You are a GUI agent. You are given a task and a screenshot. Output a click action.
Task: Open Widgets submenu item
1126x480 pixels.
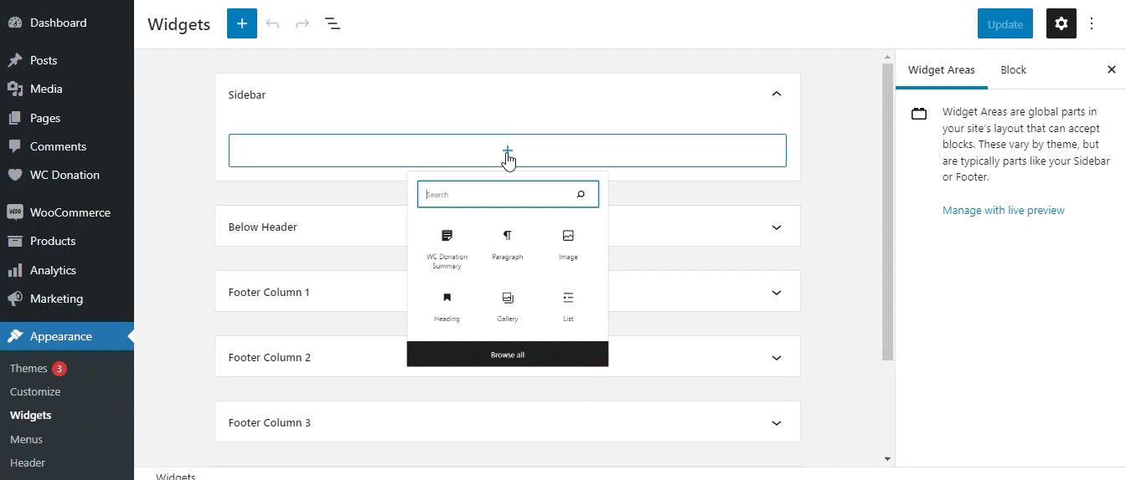[31, 415]
